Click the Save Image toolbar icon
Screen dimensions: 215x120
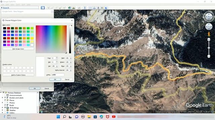pyautogui.click(x=98, y=8)
